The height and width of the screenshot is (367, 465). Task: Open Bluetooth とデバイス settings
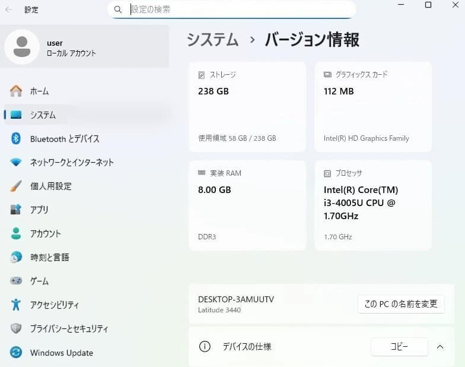click(x=87, y=138)
